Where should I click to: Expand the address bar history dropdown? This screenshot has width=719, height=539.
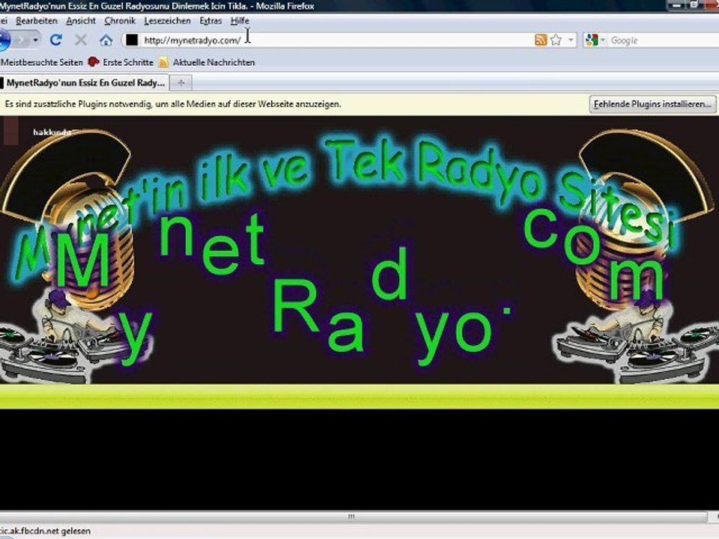(571, 40)
